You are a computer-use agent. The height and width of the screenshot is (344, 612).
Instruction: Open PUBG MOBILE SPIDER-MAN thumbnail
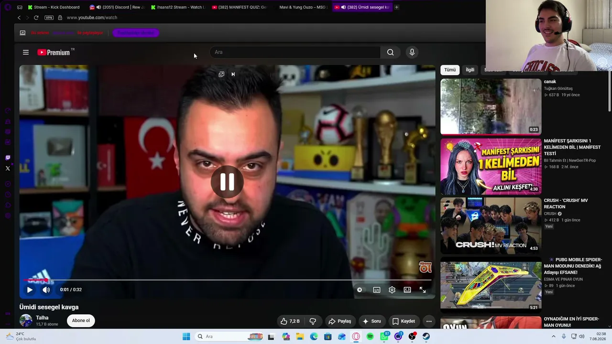[x=491, y=285]
